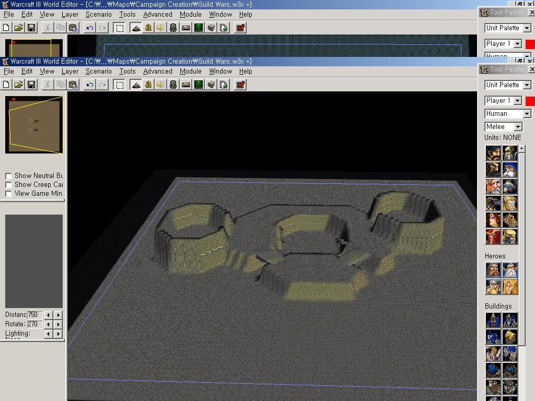Select Farm building icon with yellow roof
Image resolution: width=535 pixels, height=401 pixels.
tap(510, 337)
